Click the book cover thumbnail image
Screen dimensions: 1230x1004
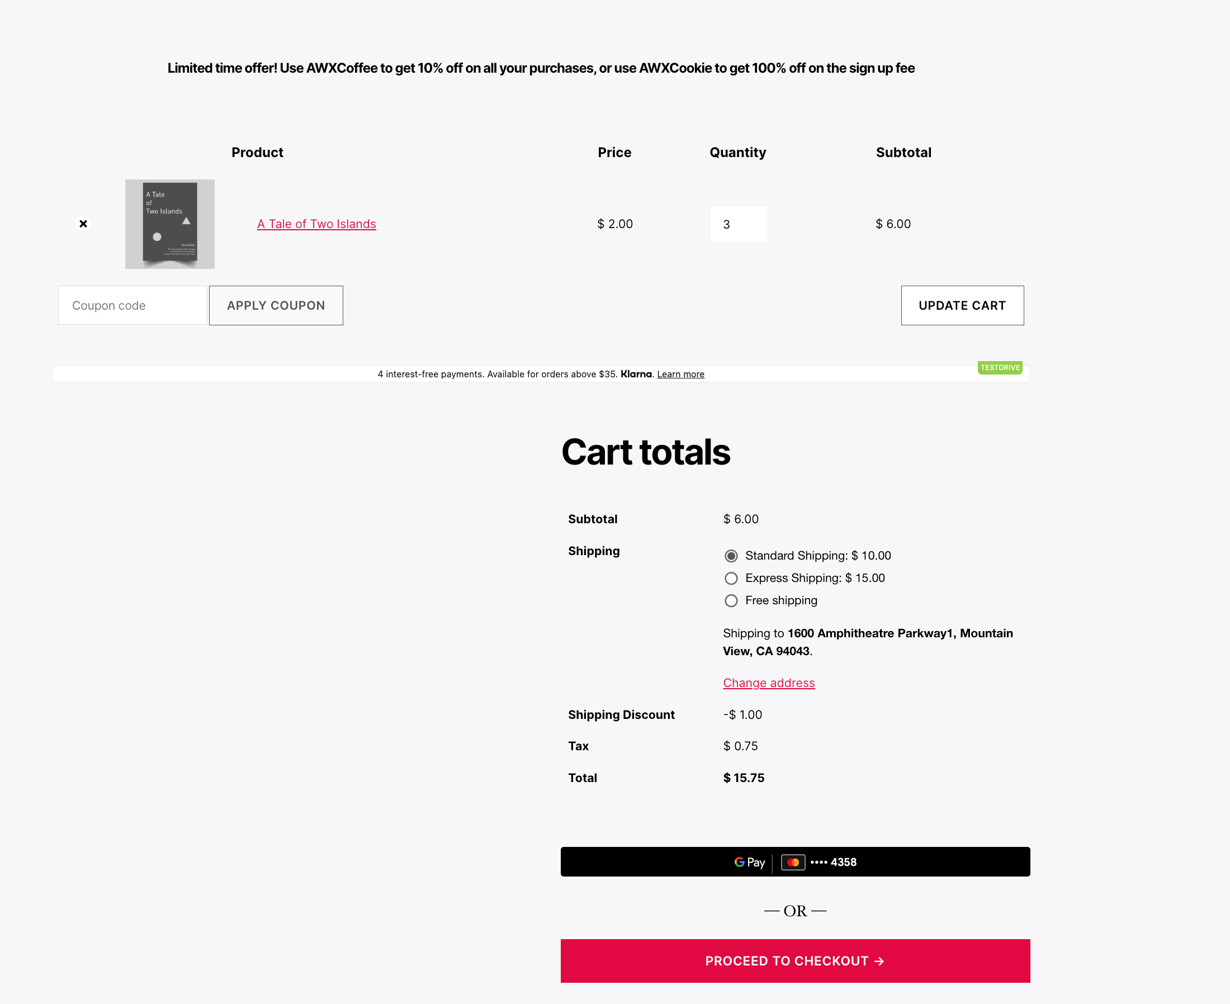(x=169, y=224)
